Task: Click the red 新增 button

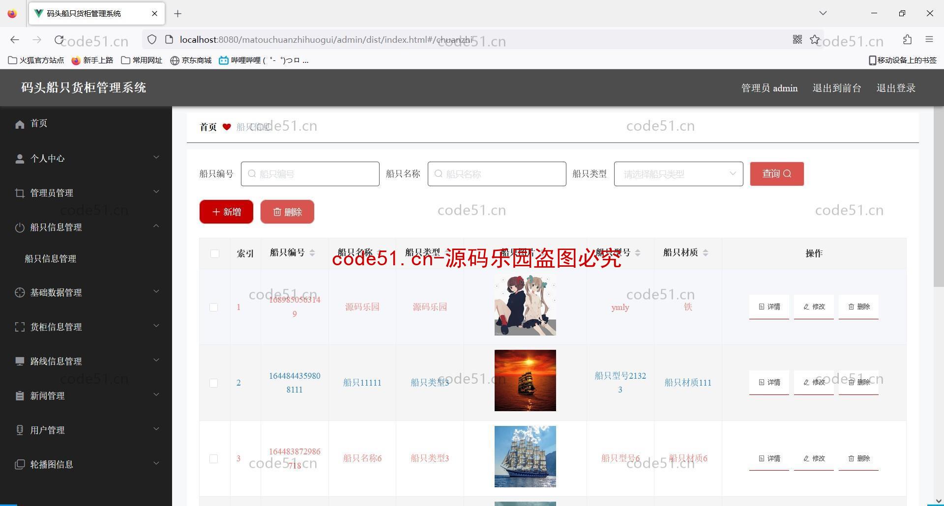Action: pyautogui.click(x=226, y=212)
